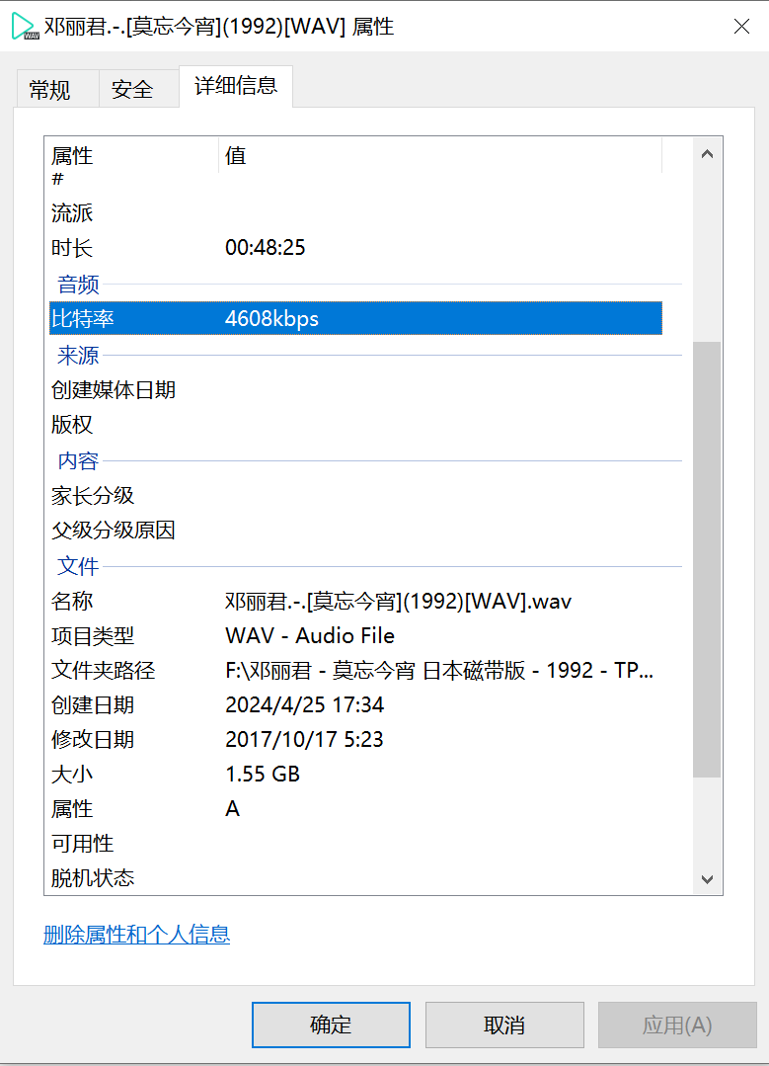Image resolution: width=769 pixels, height=1066 pixels.
Task: Click the 2024/4/25 17:34 date value
Action: click(304, 705)
